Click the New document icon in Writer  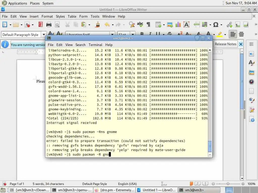coord(5,25)
